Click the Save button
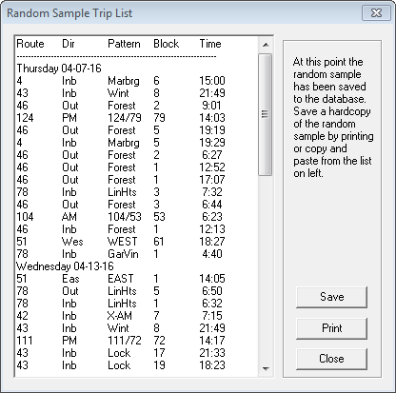This screenshot has width=396, height=393. click(x=331, y=297)
